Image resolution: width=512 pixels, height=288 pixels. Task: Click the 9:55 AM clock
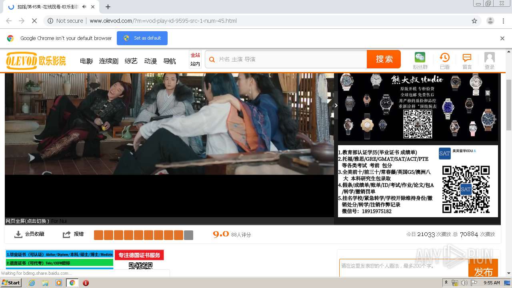[492, 283]
